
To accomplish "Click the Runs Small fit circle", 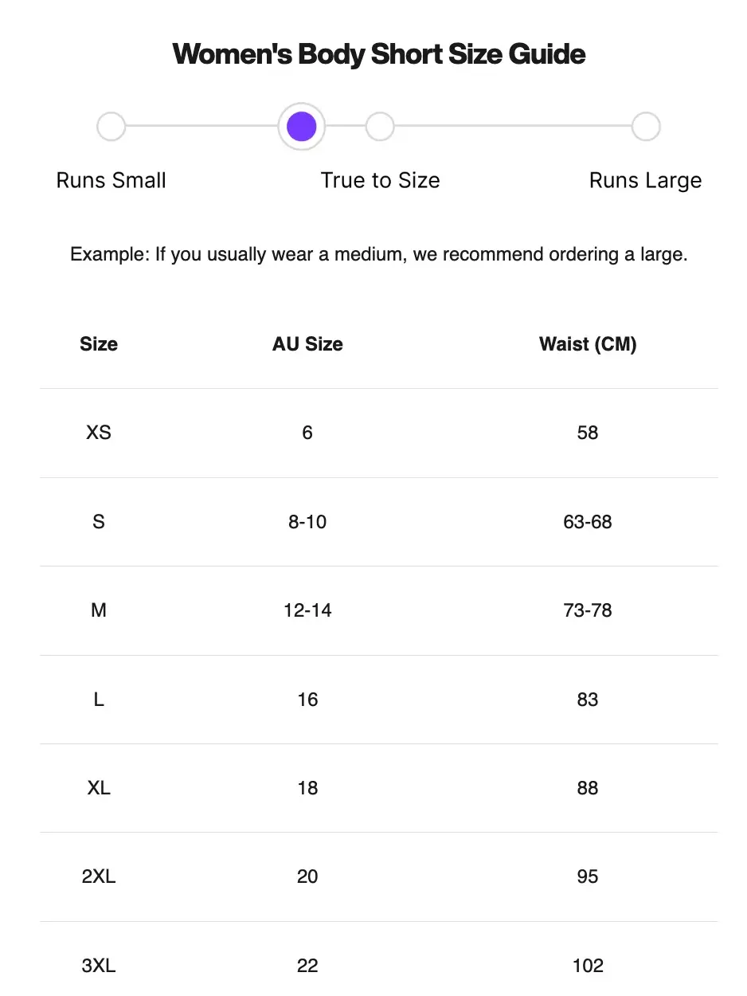I will pos(111,127).
